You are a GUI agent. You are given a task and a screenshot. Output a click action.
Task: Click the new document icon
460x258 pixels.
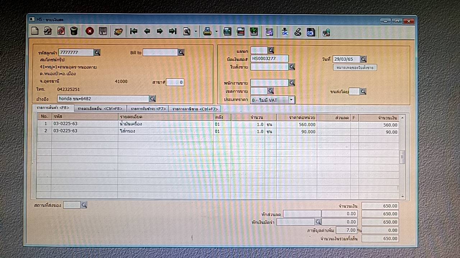click(35, 31)
